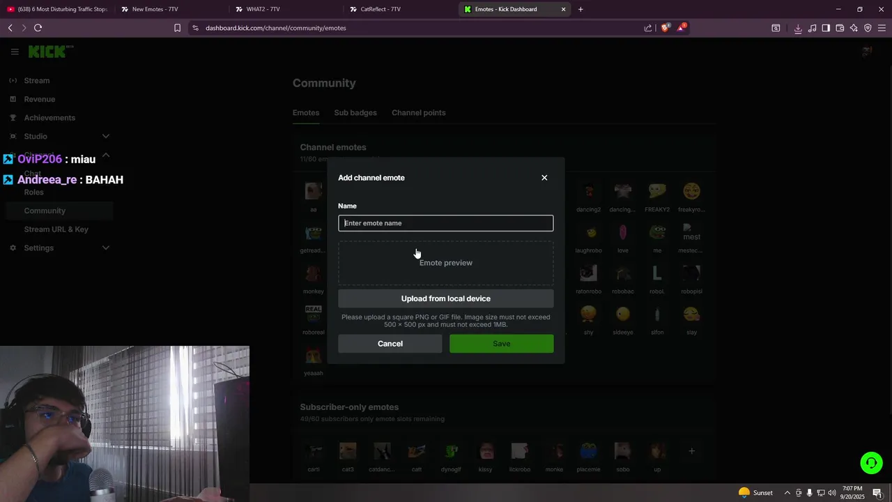Click the Emote preview drop area
892x502 pixels.
pyautogui.click(x=446, y=263)
